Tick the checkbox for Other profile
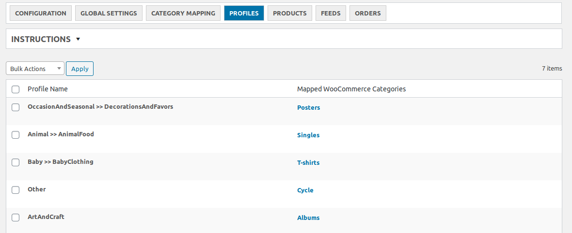The image size is (572, 233). coord(16,189)
